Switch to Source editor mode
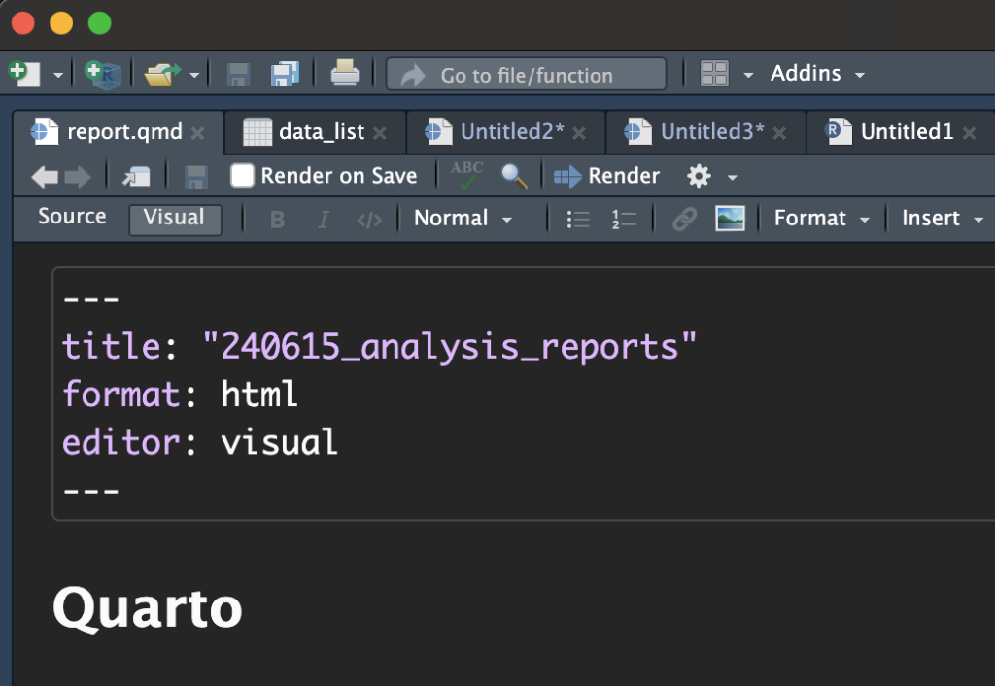The height and width of the screenshot is (686, 995). point(72,217)
